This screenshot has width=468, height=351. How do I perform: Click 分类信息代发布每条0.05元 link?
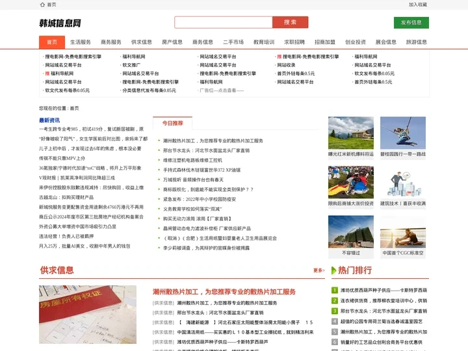149,90
